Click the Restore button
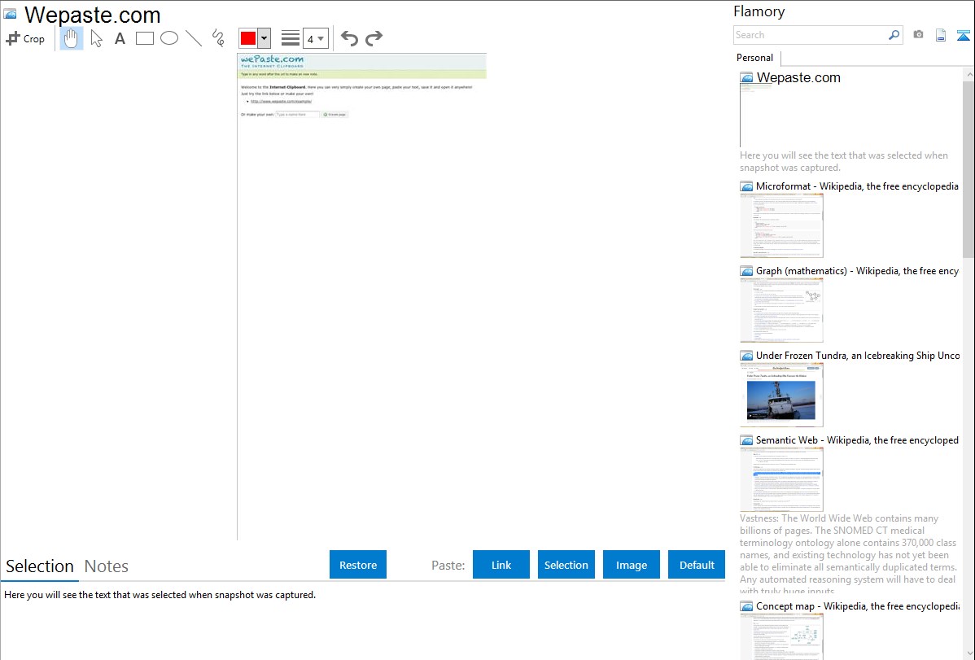This screenshot has height=660, width=975. click(x=358, y=565)
